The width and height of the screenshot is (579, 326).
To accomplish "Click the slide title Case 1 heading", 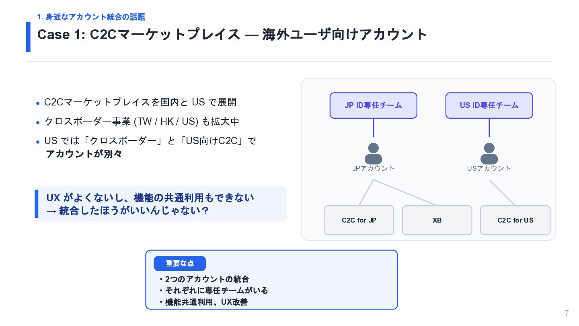I will [x=232, y=35].
